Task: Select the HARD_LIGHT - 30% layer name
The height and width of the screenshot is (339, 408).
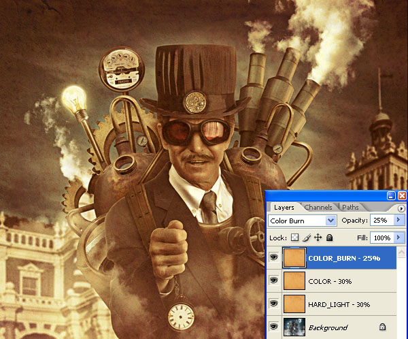Action: click(339, 304)
